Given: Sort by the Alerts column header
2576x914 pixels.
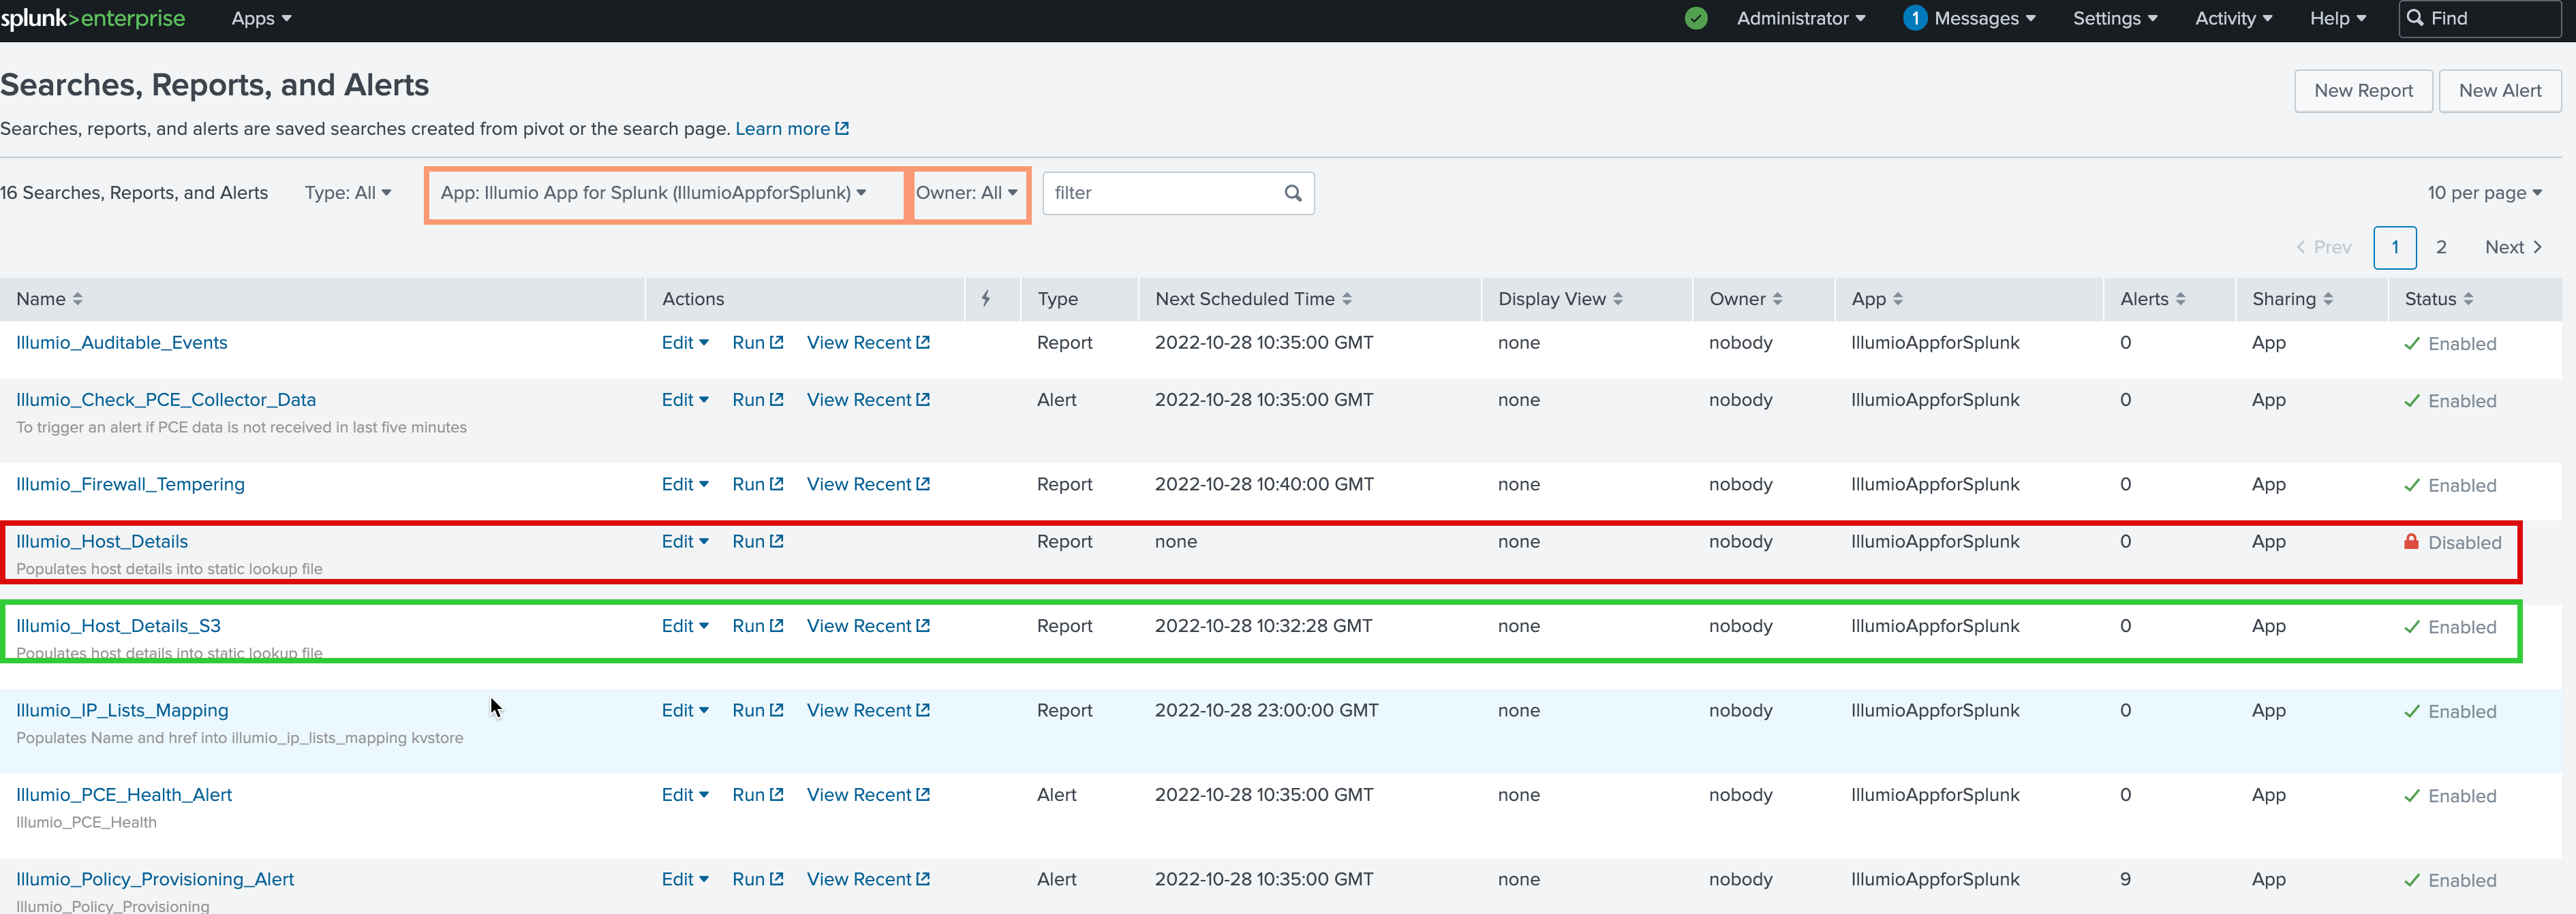Looking at the screenshot, I should point(2152,299).
